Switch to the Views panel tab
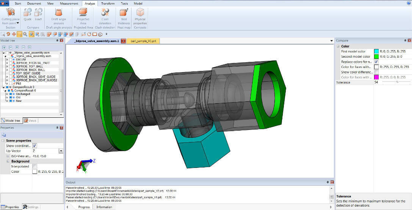Viewport: 412px width, 210px height. coord(30,120)
